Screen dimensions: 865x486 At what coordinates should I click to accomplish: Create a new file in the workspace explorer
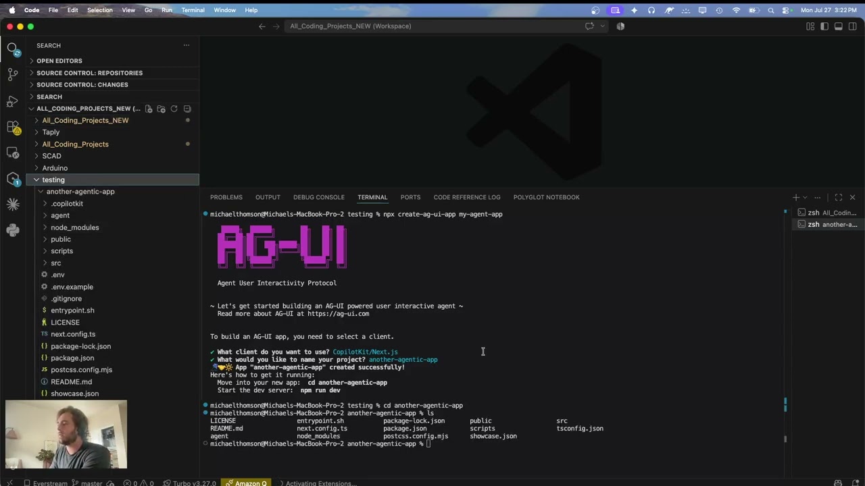coord(149,109)
